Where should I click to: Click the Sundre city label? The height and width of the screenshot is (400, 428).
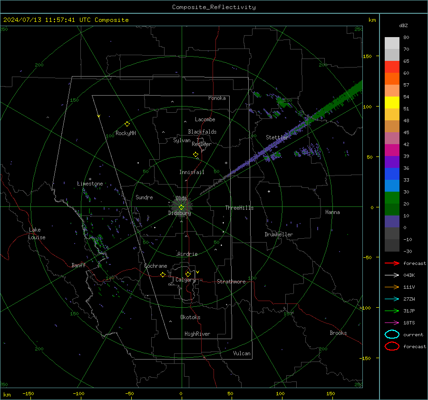pos(144,197)
